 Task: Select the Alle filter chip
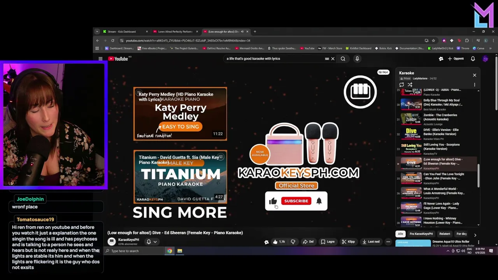[400, 234]
